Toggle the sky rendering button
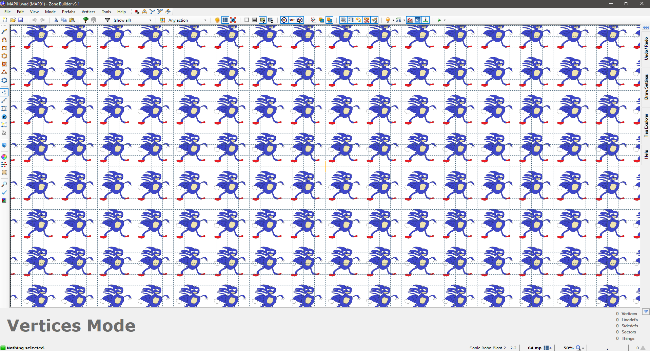This screenshot has height=351, width=650. pyautogui.click(x=418, y=20)
